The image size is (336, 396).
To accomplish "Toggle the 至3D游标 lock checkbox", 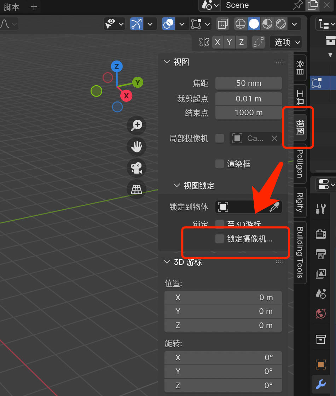I will coord(219,224).
